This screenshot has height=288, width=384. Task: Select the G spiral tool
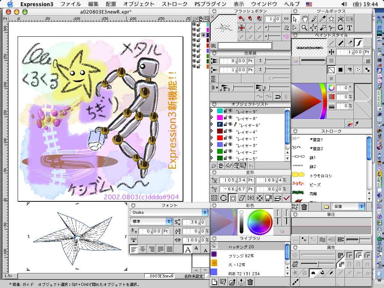click(340, 28)
